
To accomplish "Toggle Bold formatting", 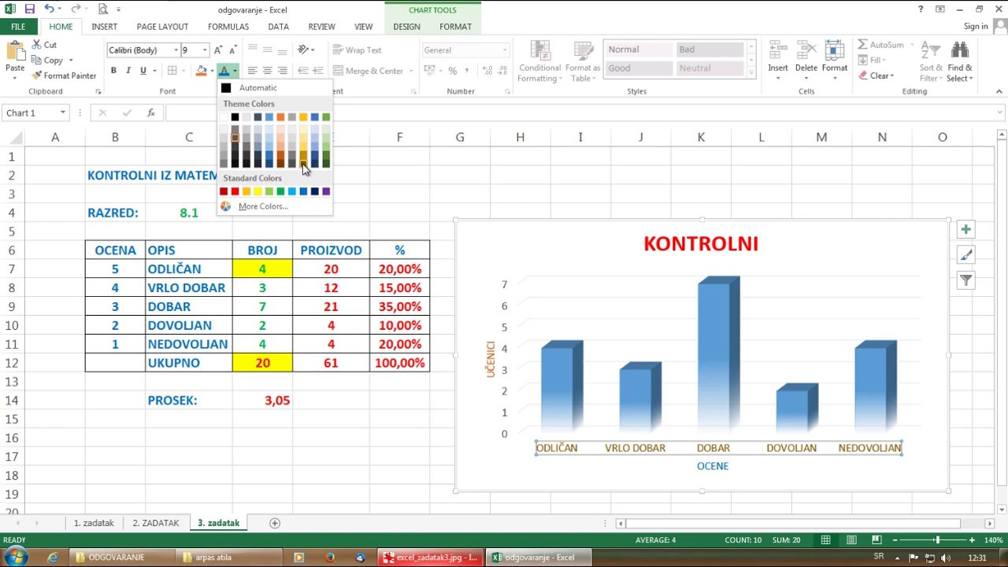I will (113, 71).
